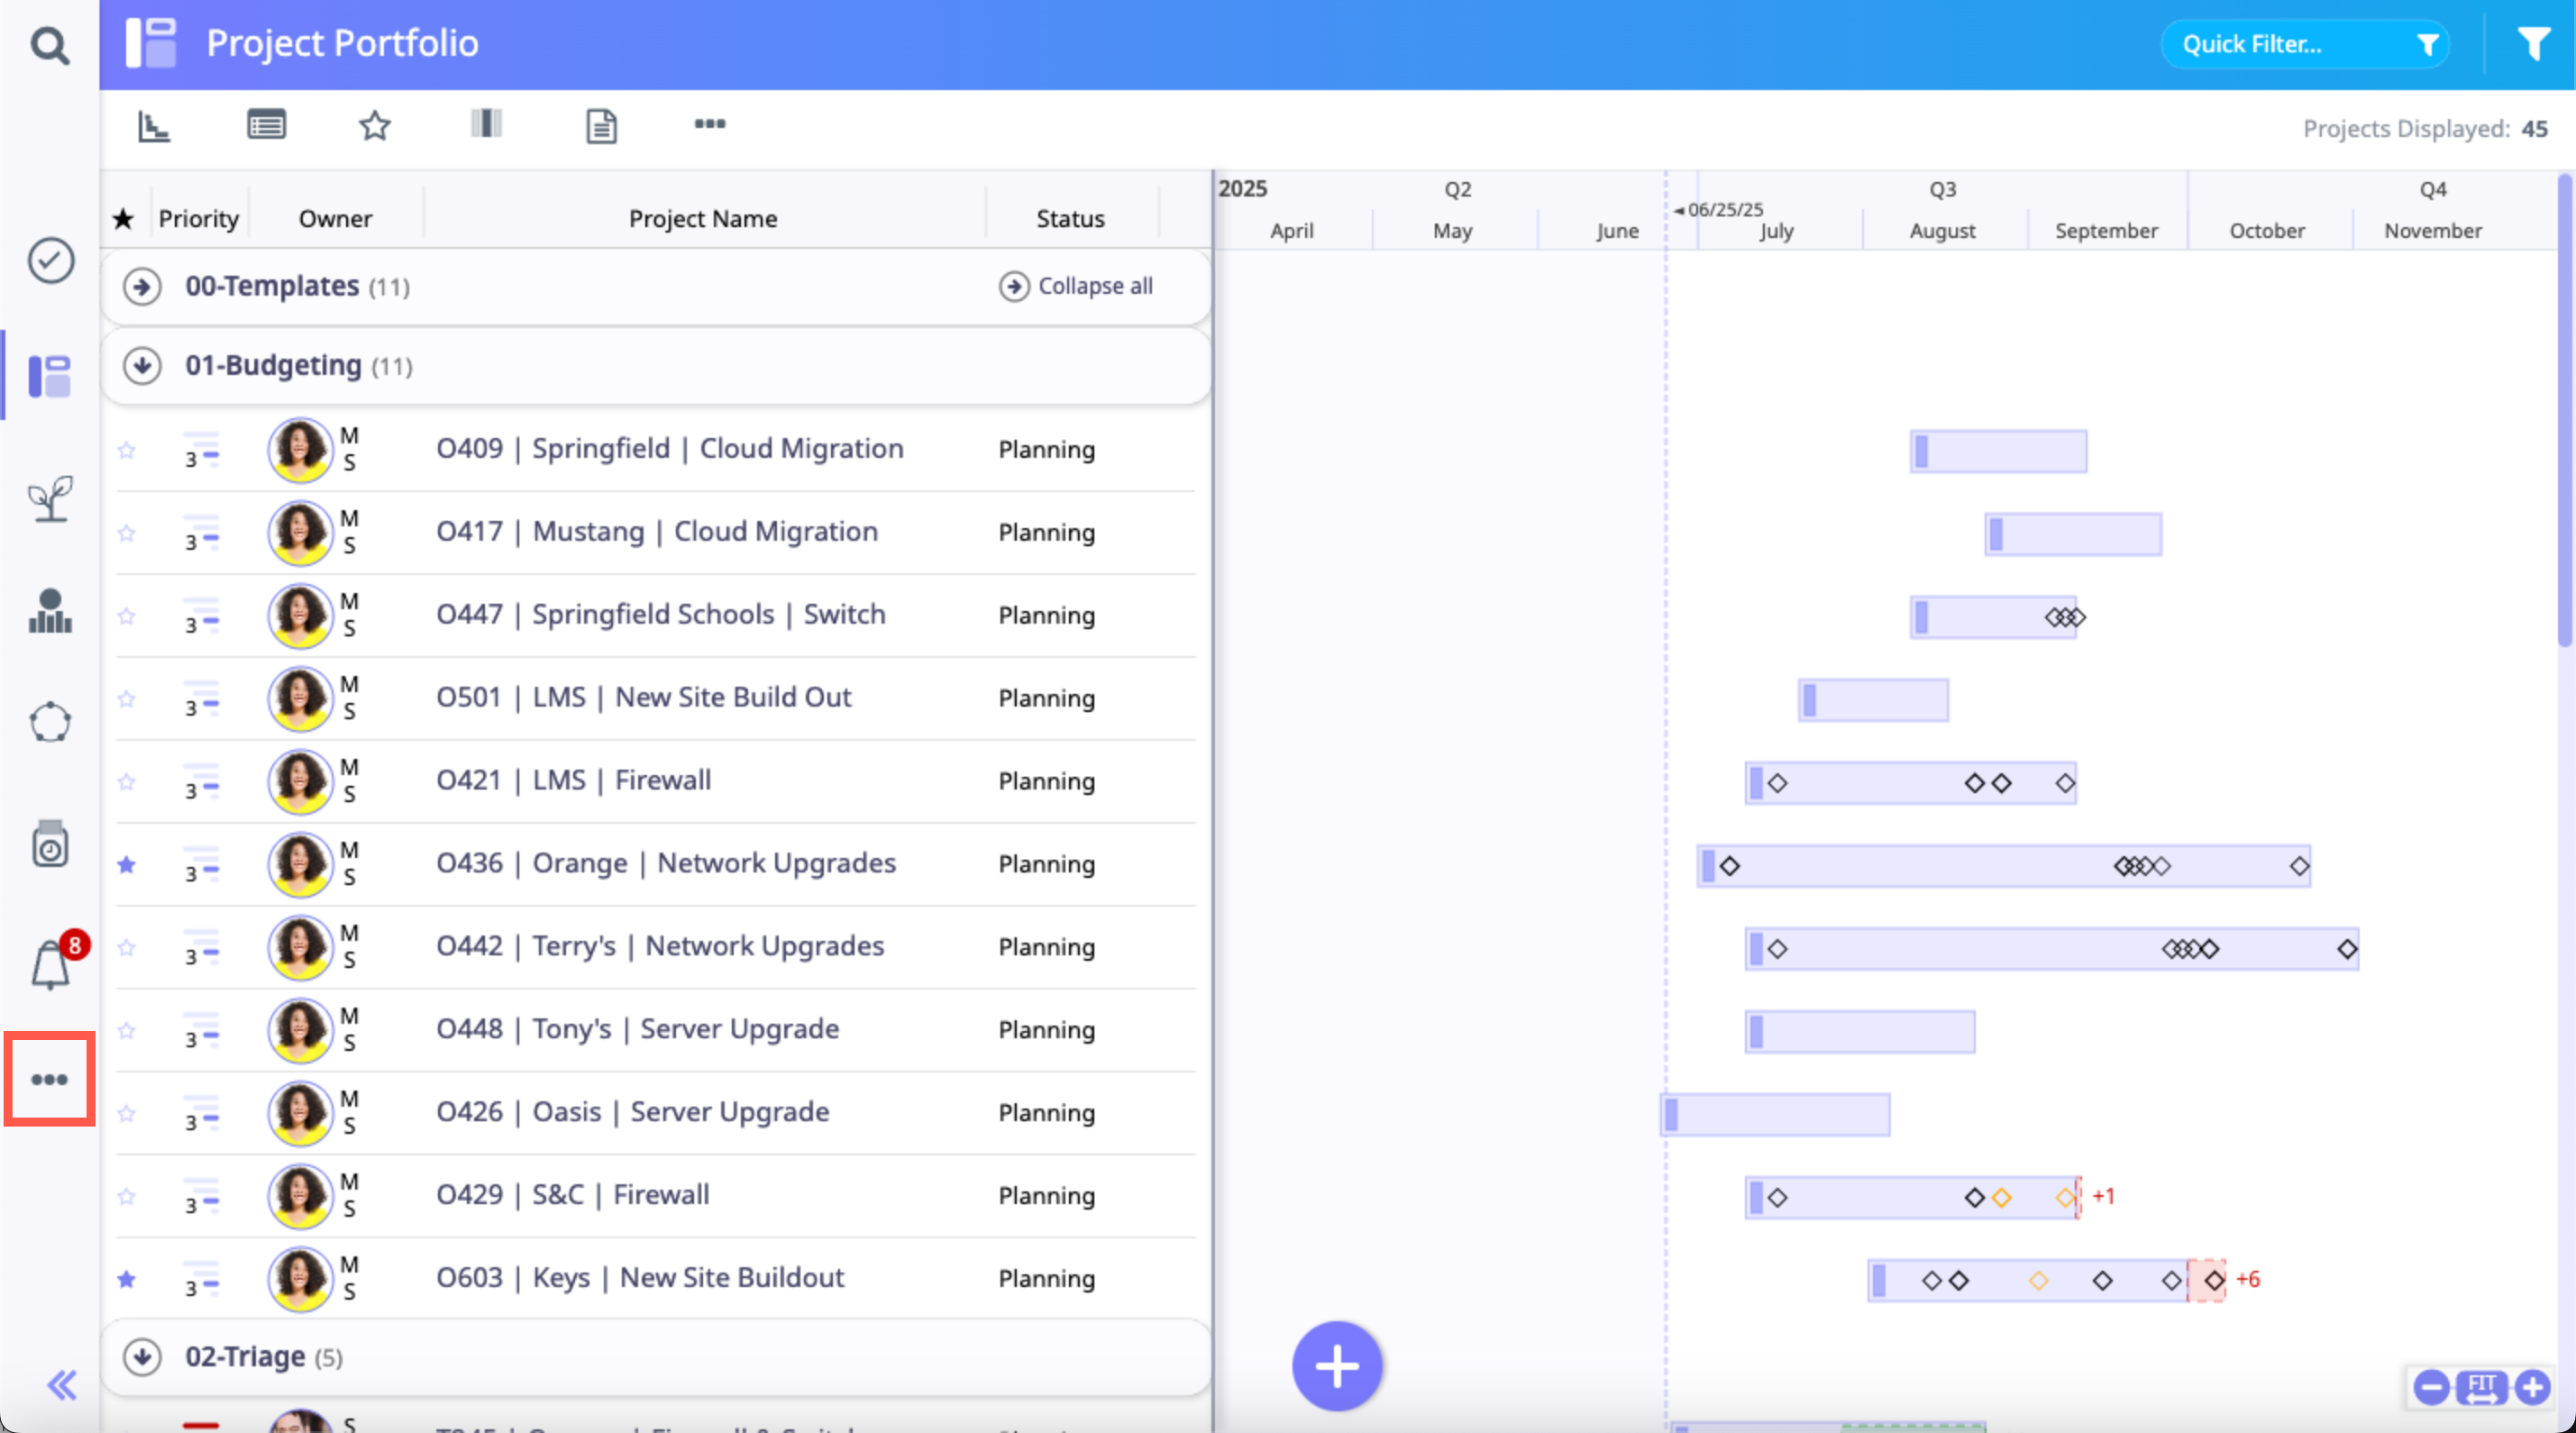Open the timer jar icon in sidebar

click(x=50, y=844)
